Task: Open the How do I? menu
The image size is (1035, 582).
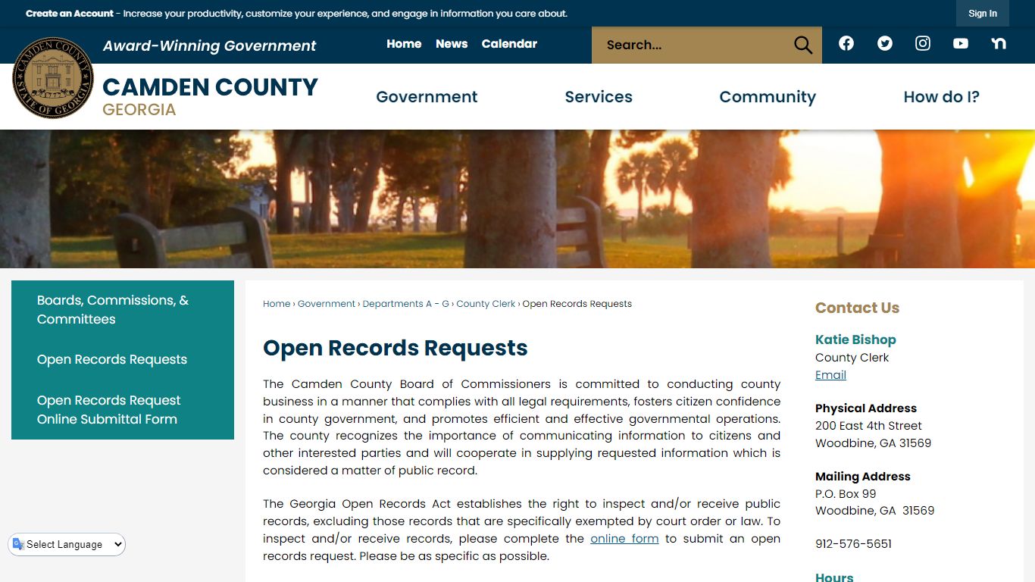Action: pos(942,97)
